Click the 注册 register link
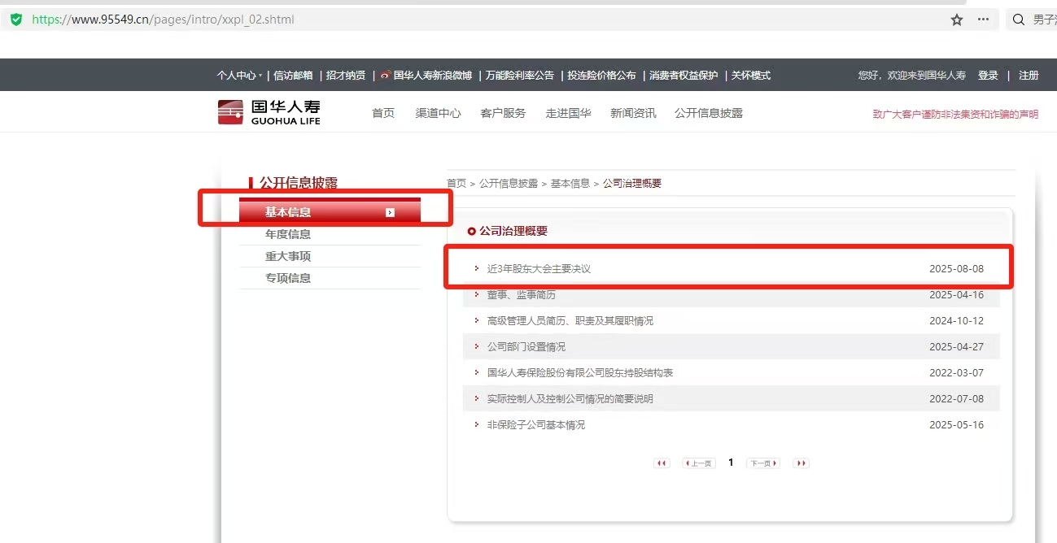This screenshot has height=543, width=1057. tap(1029, 75)
